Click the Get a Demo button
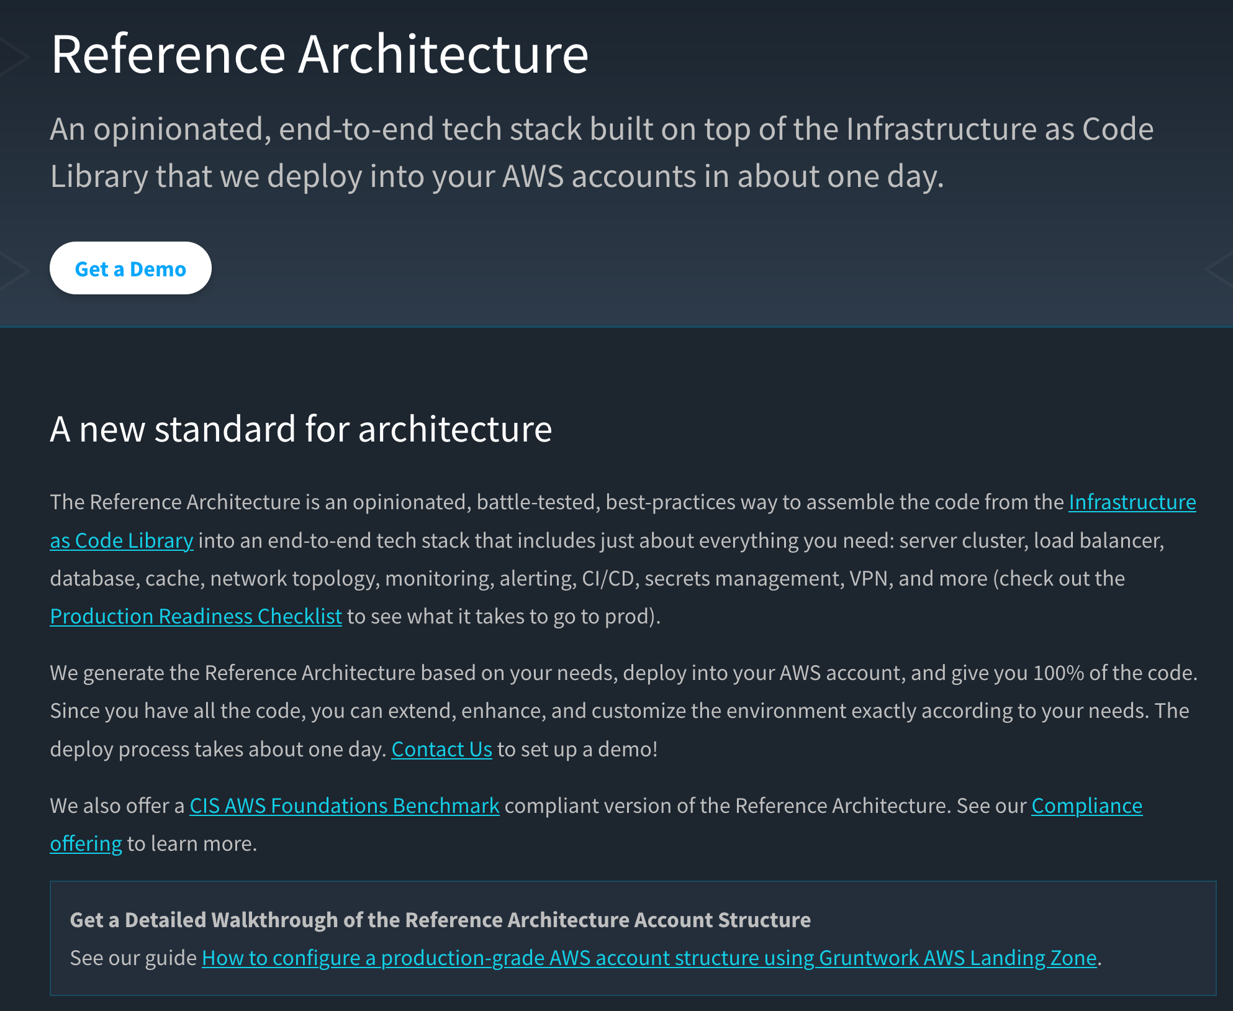The image size is (1233, 1011). [130, 268]
